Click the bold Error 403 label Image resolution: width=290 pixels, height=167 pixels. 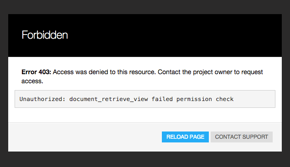(x=36, y=72)
